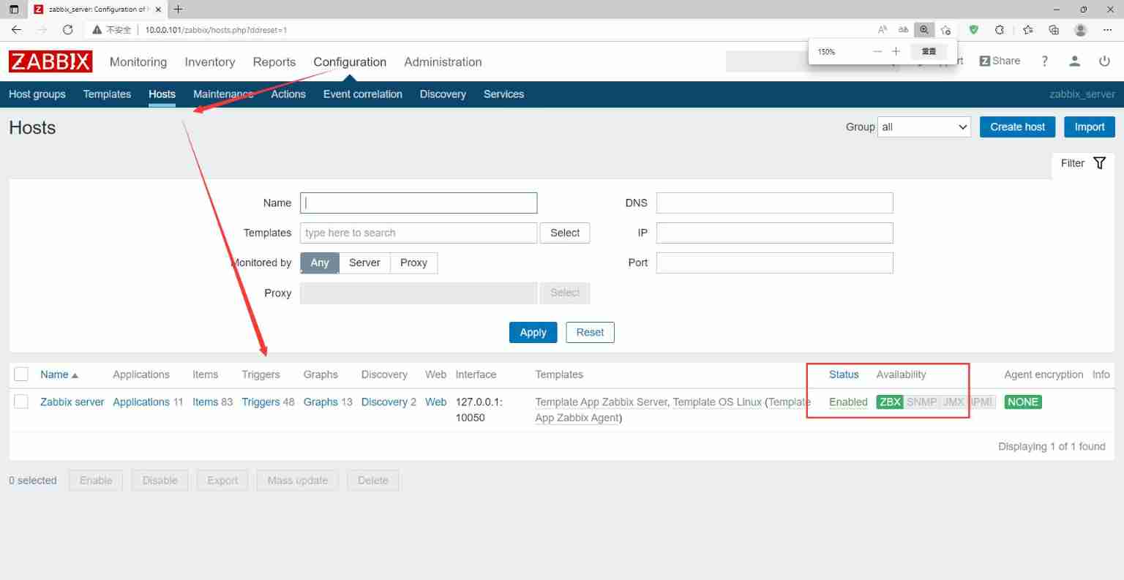
Task: Open the Monitoring menu
Action: [138, 62]
